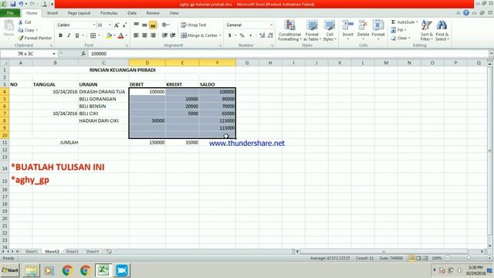Screen dimensions: 494x278
Task: Toggle Bottom Align
Action: pos(153,25)
